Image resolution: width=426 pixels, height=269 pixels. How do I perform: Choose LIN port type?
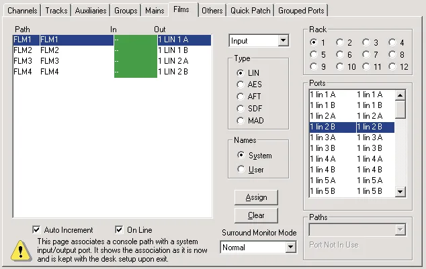click(248, 73)
